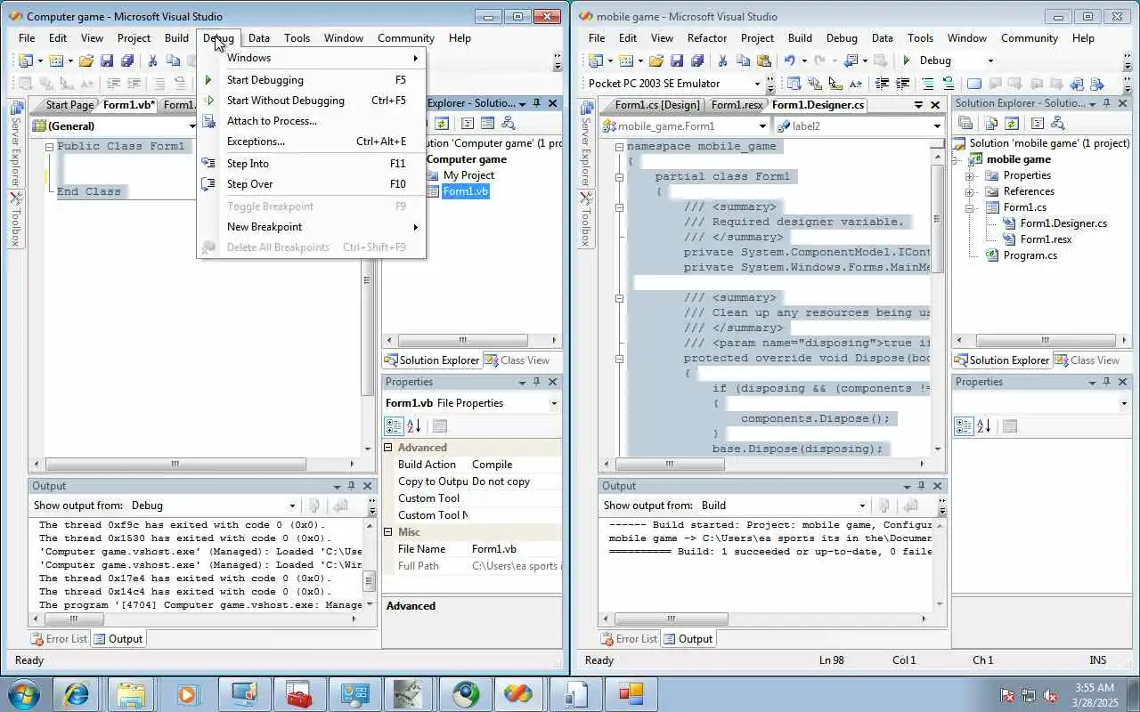Image resolution: width=1140 pixels, height=712 pixels.
Task: Click Save All icon in mobile game toolbar
Action: click(x=697, y=61)
